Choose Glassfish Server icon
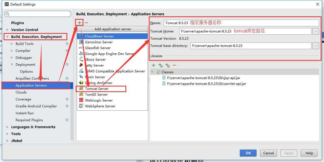The image size is (324, 162). 81,48
